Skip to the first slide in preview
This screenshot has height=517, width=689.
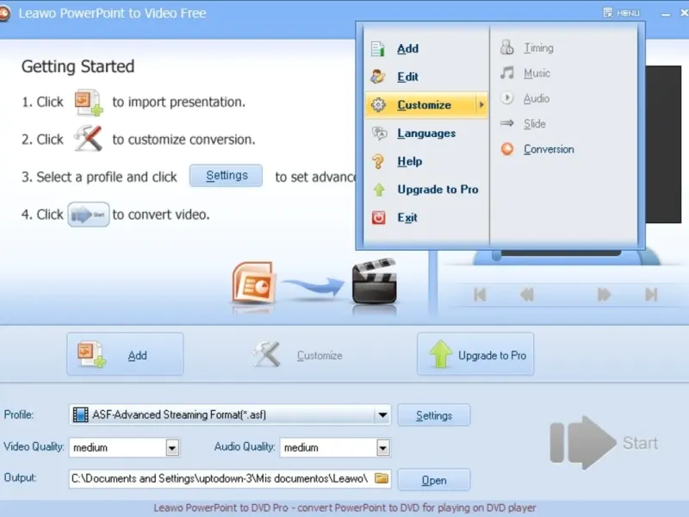(480, 295)
